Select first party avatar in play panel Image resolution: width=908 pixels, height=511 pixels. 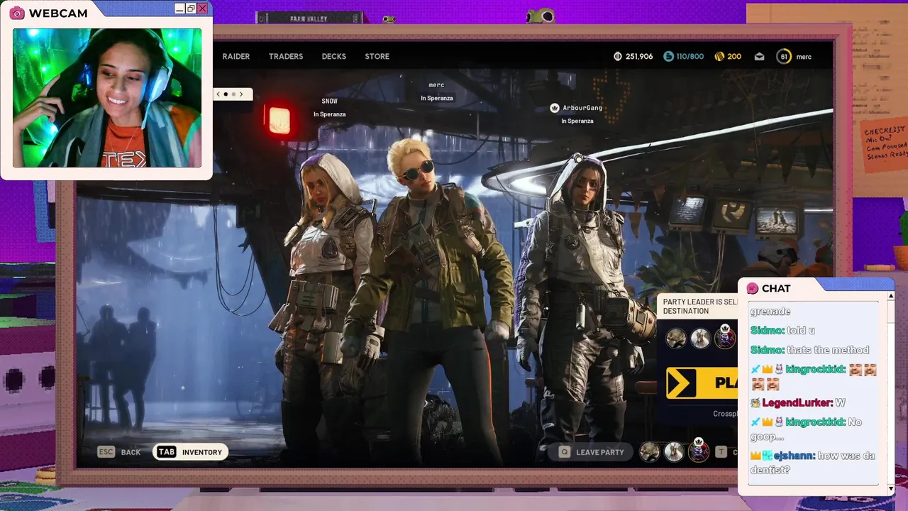(x=676, y=339)
